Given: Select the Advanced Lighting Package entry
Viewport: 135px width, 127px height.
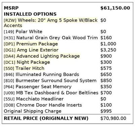Looking at the screenshot, I should [x=42, y=56].
